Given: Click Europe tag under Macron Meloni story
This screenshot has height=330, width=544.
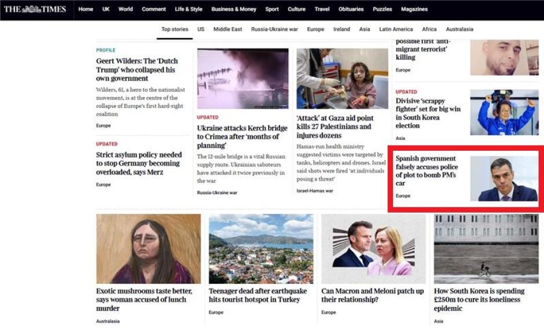Looking at the screenshot, I should (329, 312).
